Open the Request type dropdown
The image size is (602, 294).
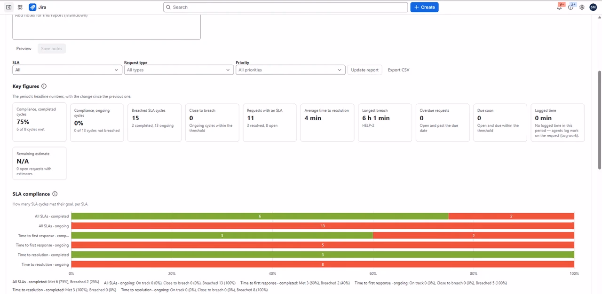click(x=179, y=70)
